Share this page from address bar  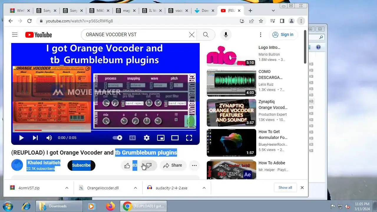coord(252,21)
